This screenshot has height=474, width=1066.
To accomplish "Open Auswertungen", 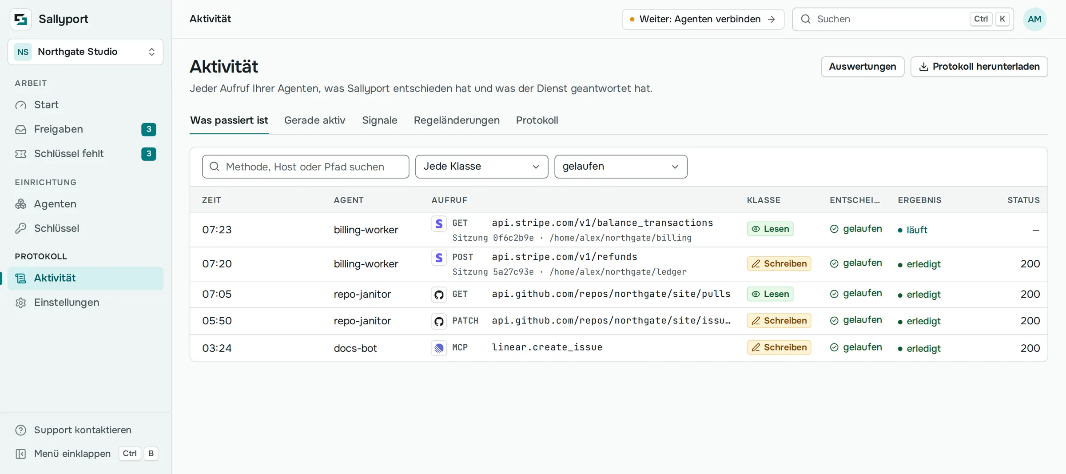I will [863, 67].
